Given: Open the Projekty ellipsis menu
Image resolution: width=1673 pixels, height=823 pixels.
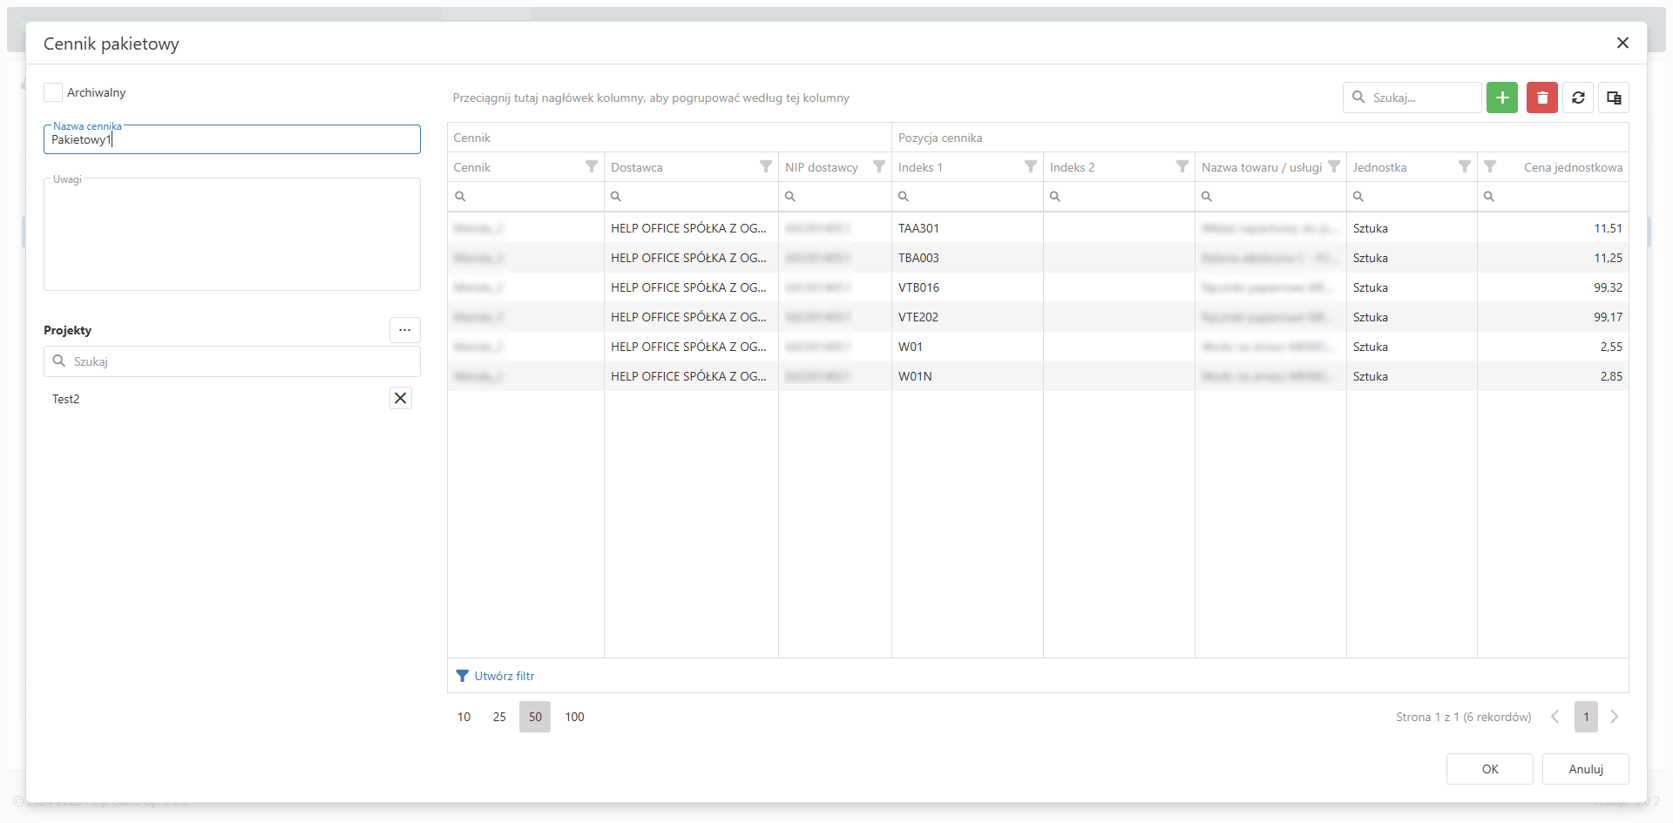Looking at the screenshot, I should click(x=404, y=330).
